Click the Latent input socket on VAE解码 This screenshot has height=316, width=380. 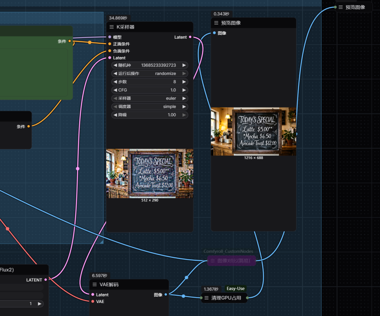[93, 295]
